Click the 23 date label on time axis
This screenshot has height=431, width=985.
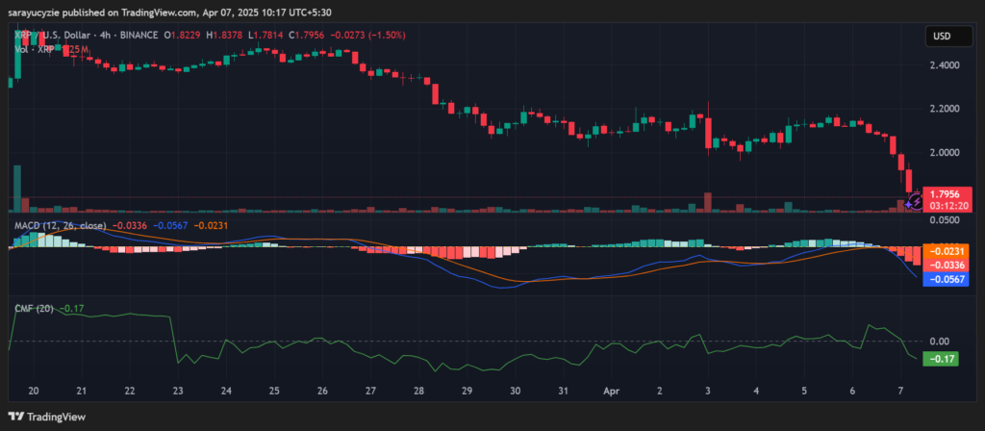coord(176,392)
